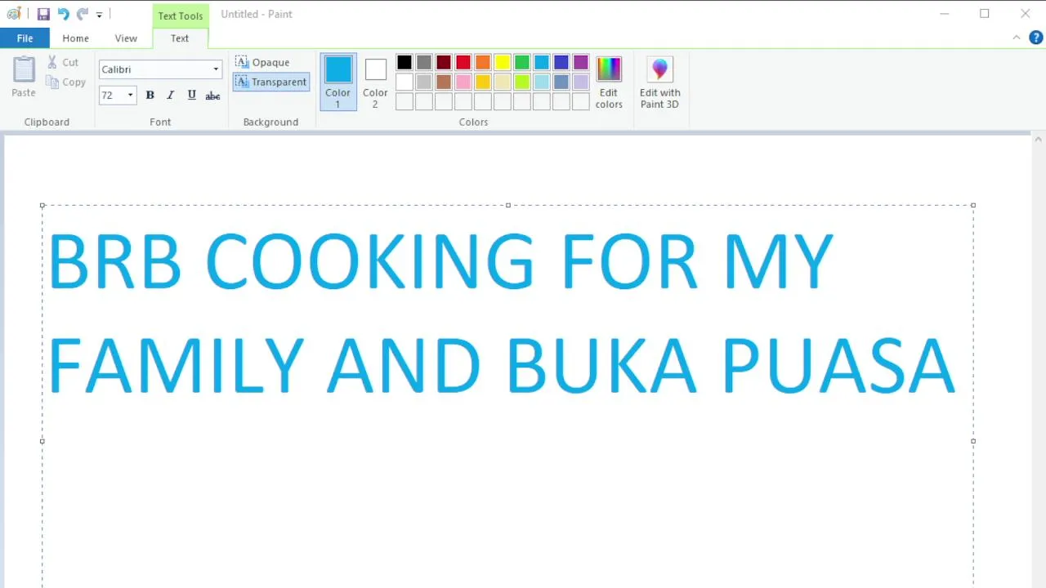Pick the green color swatch
Screen dimensions: 1046x588
pos(522,62)
